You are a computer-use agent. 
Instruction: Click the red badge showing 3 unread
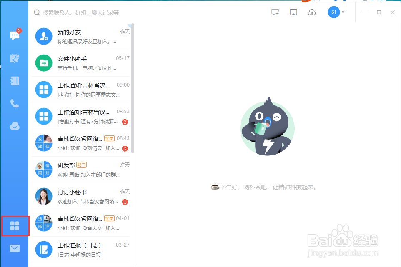tap(125, 148)
